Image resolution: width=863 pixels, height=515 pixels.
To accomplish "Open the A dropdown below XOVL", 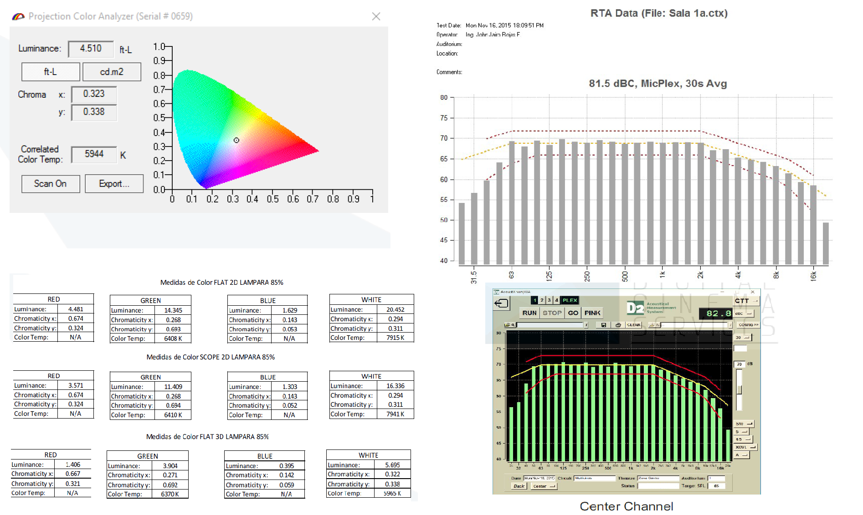I will click(742, 455).
